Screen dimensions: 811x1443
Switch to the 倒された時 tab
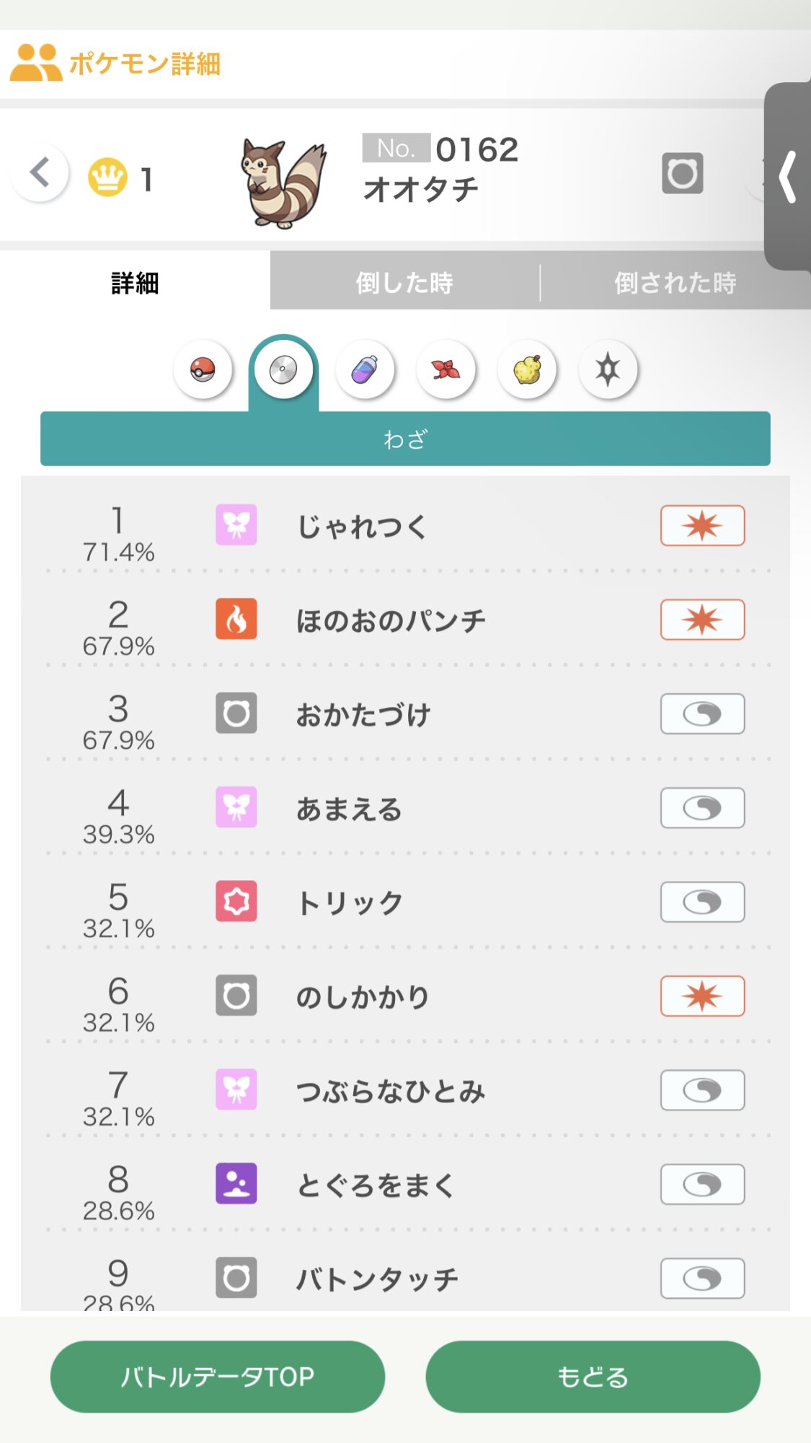point(675,282)
